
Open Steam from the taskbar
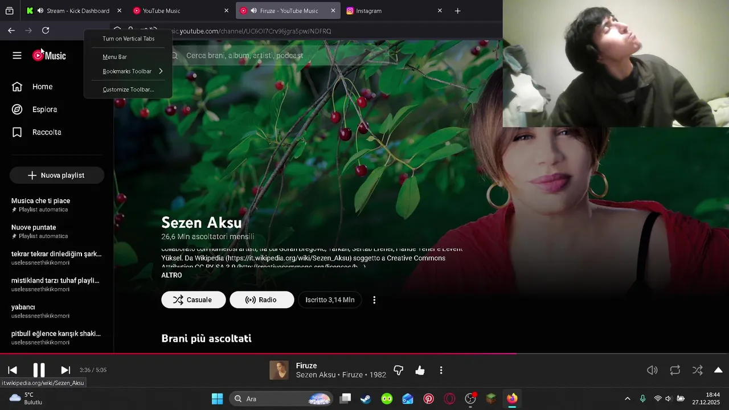(366, 399)
